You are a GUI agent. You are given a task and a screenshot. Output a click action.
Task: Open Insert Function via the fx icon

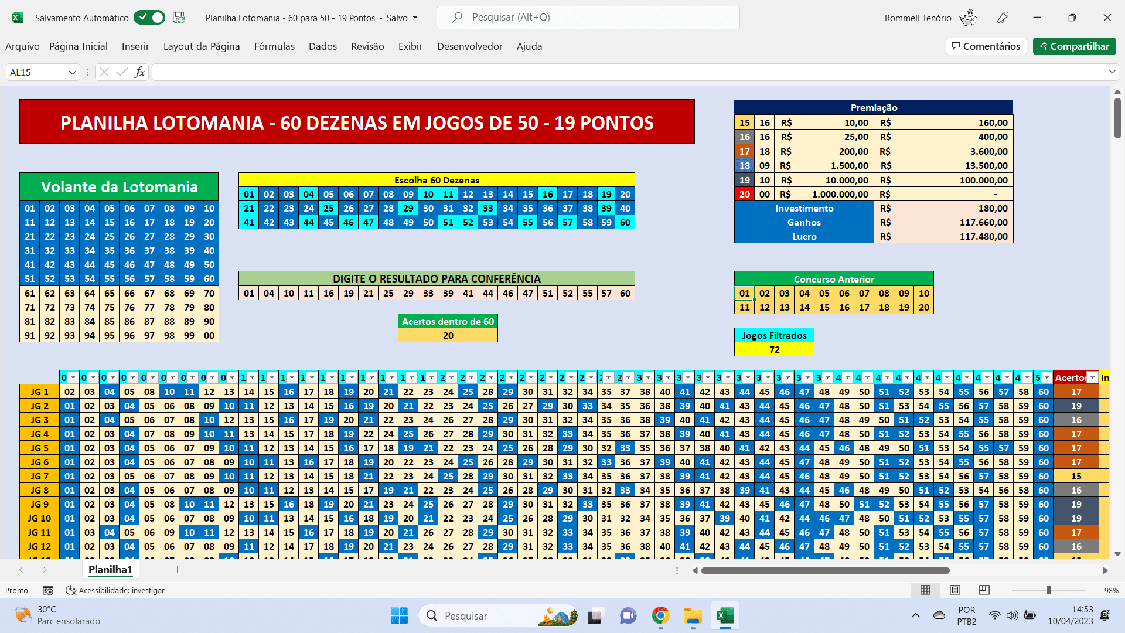coord(139,72)
